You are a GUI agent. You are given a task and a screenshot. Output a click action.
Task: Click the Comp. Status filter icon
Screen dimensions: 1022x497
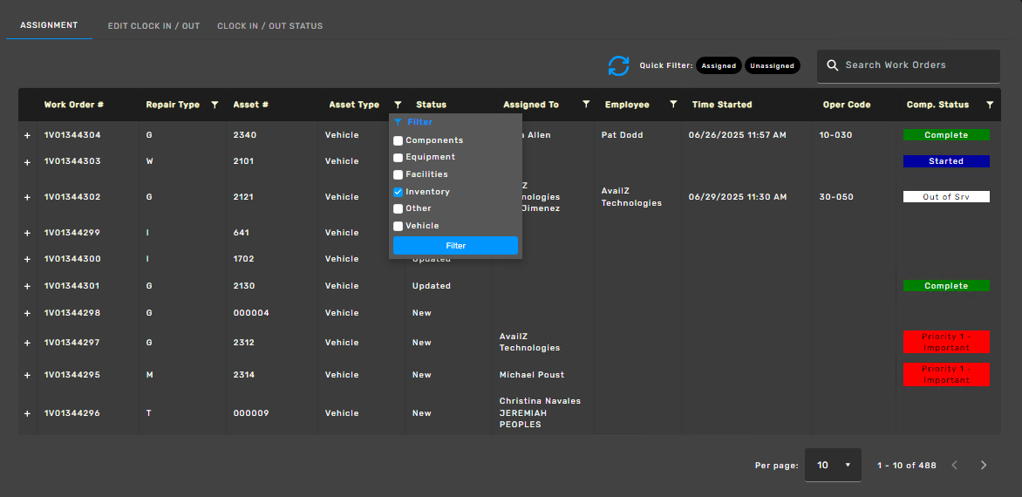pyautogui.click(x=989, y=105)
